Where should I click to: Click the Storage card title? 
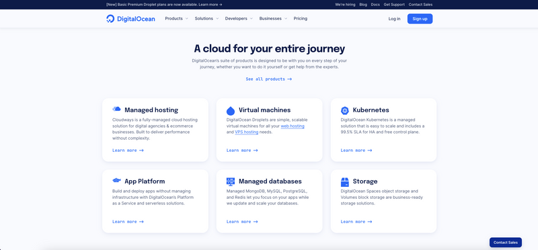tap(365, 181)
